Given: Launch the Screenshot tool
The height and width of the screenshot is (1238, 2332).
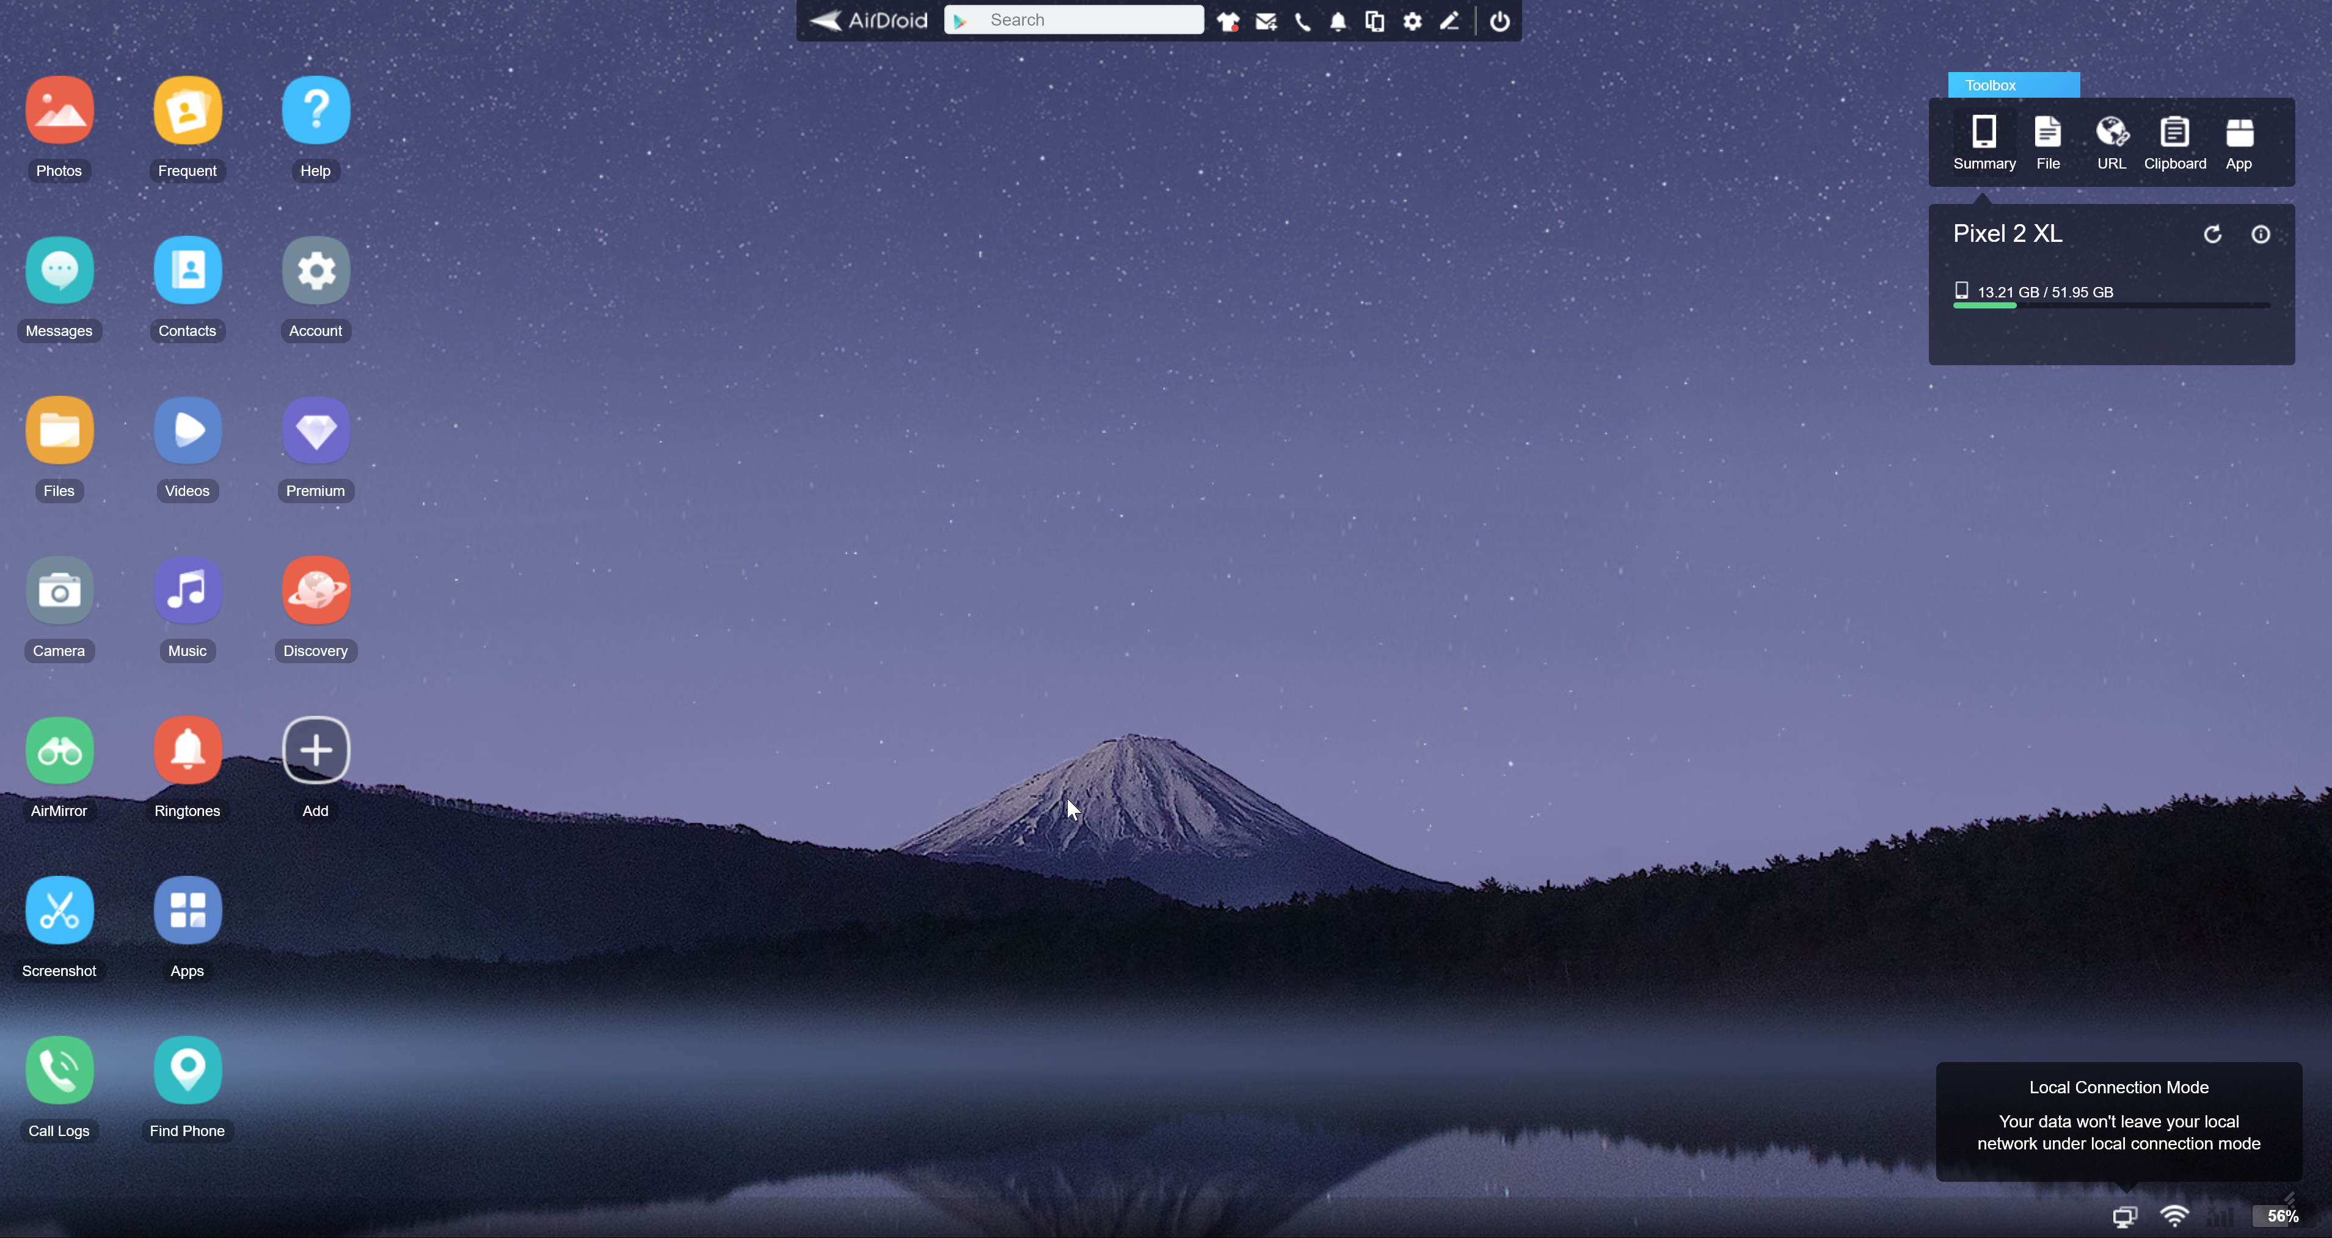Looking at the screenshot, I should click(59, 911).
